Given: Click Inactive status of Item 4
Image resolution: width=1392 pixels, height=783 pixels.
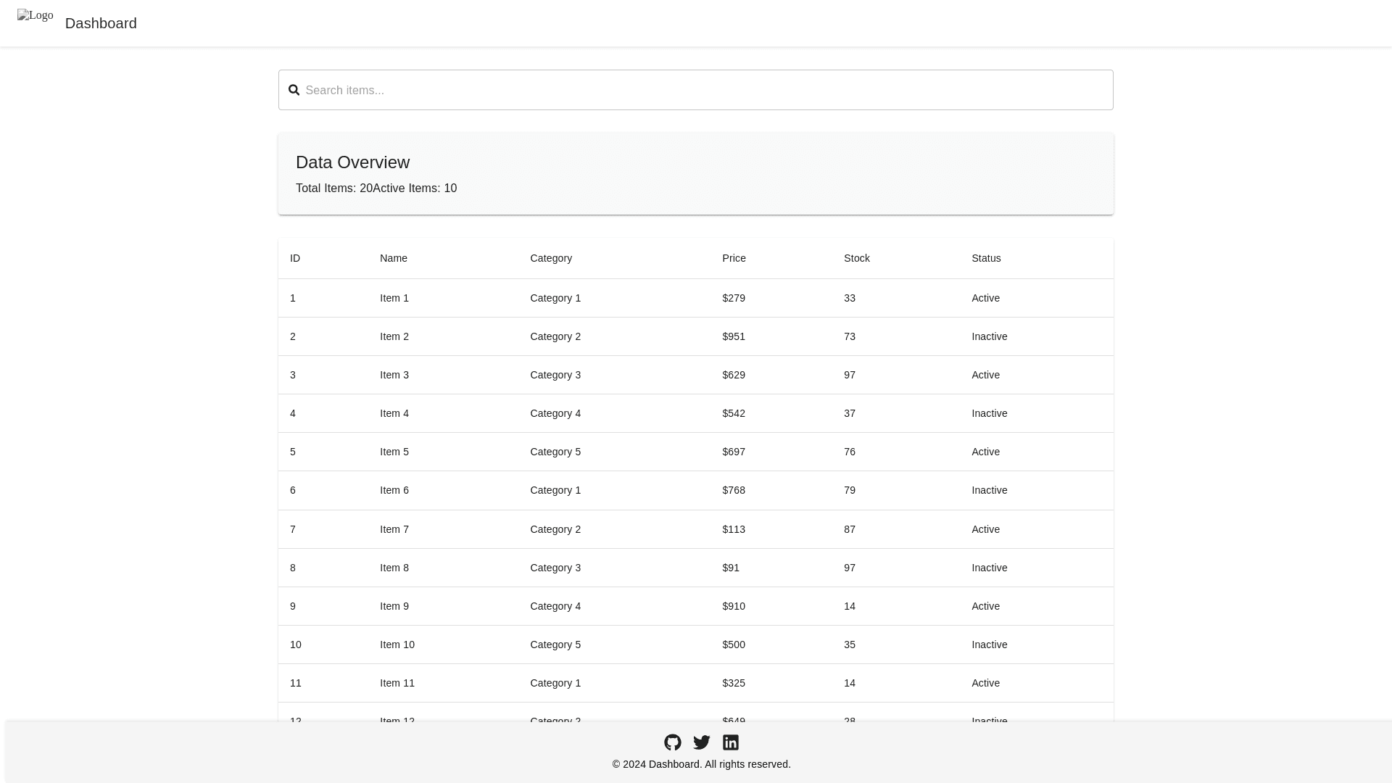Looking at the screenshot, I should [x=989, y=413].
